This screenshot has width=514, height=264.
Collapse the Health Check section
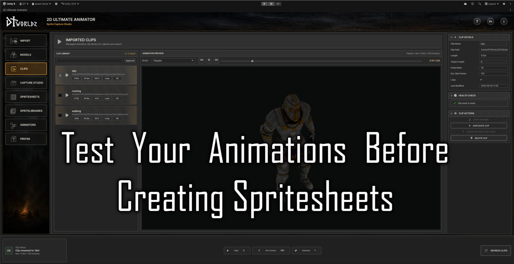click(x=451, y=96)
